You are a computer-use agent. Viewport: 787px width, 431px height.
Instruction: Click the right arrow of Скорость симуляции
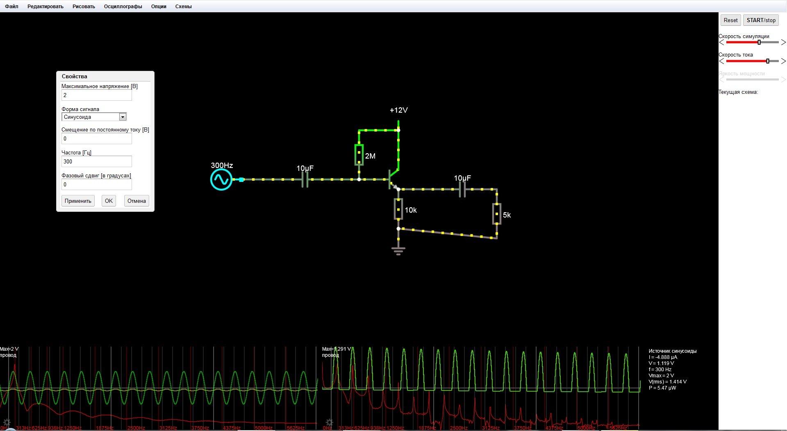(x=783, y=42)
